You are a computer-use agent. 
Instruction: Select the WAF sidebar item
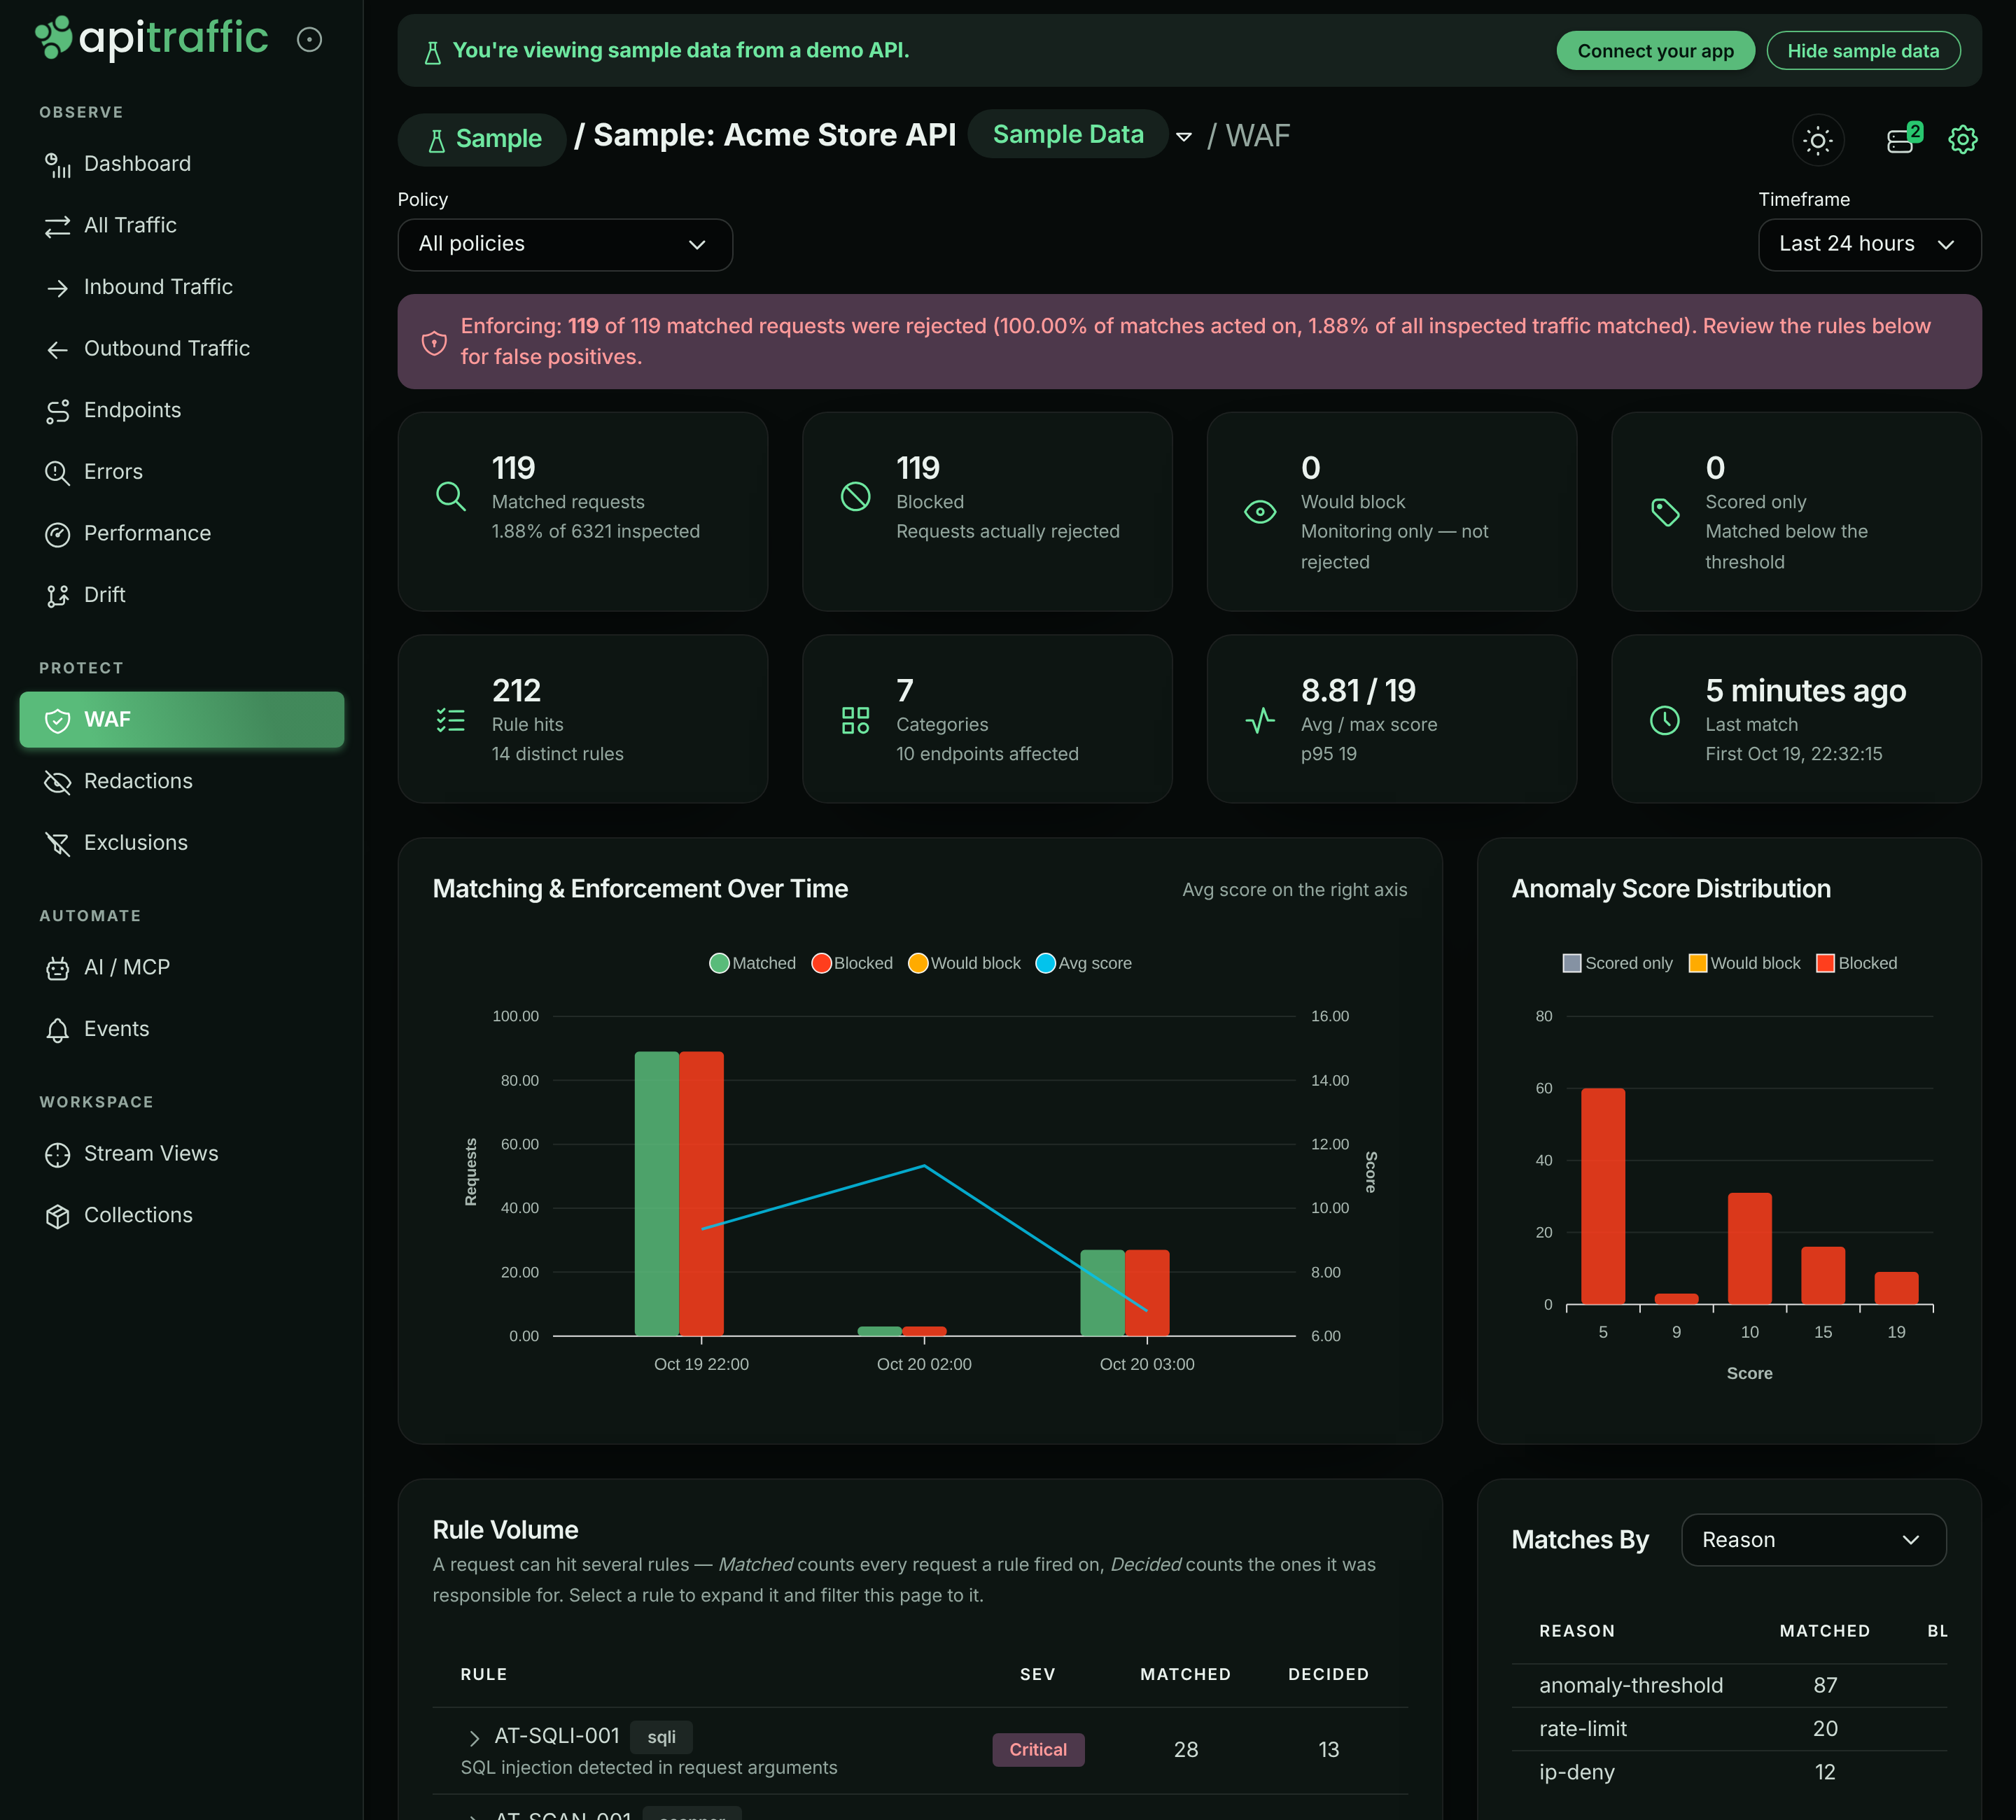click(181, 720)
